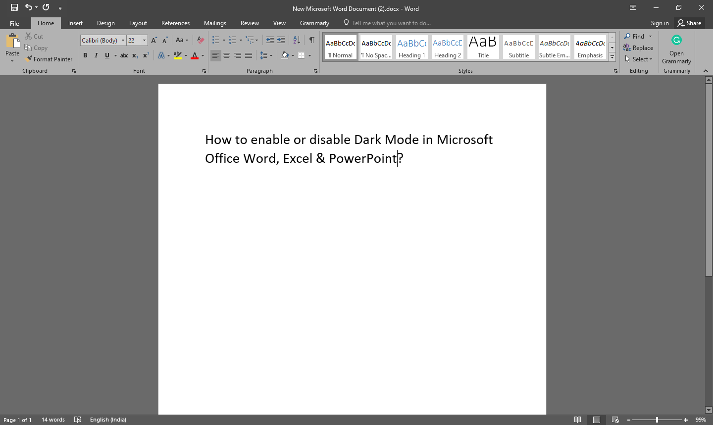Open the Review tab
The image size is (713, 425).
pos(250,23)
